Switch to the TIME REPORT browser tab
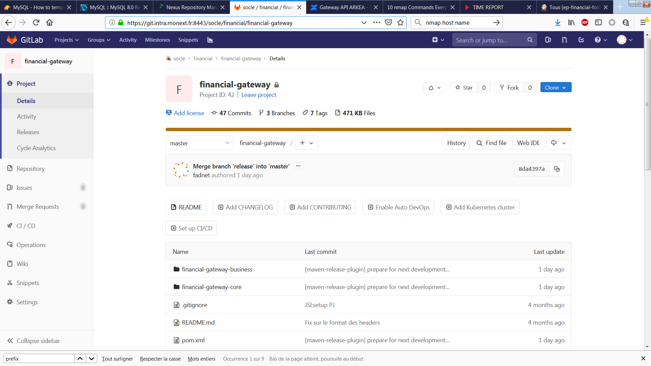Viewport: 651px width, 366px height. click(488, 7)
